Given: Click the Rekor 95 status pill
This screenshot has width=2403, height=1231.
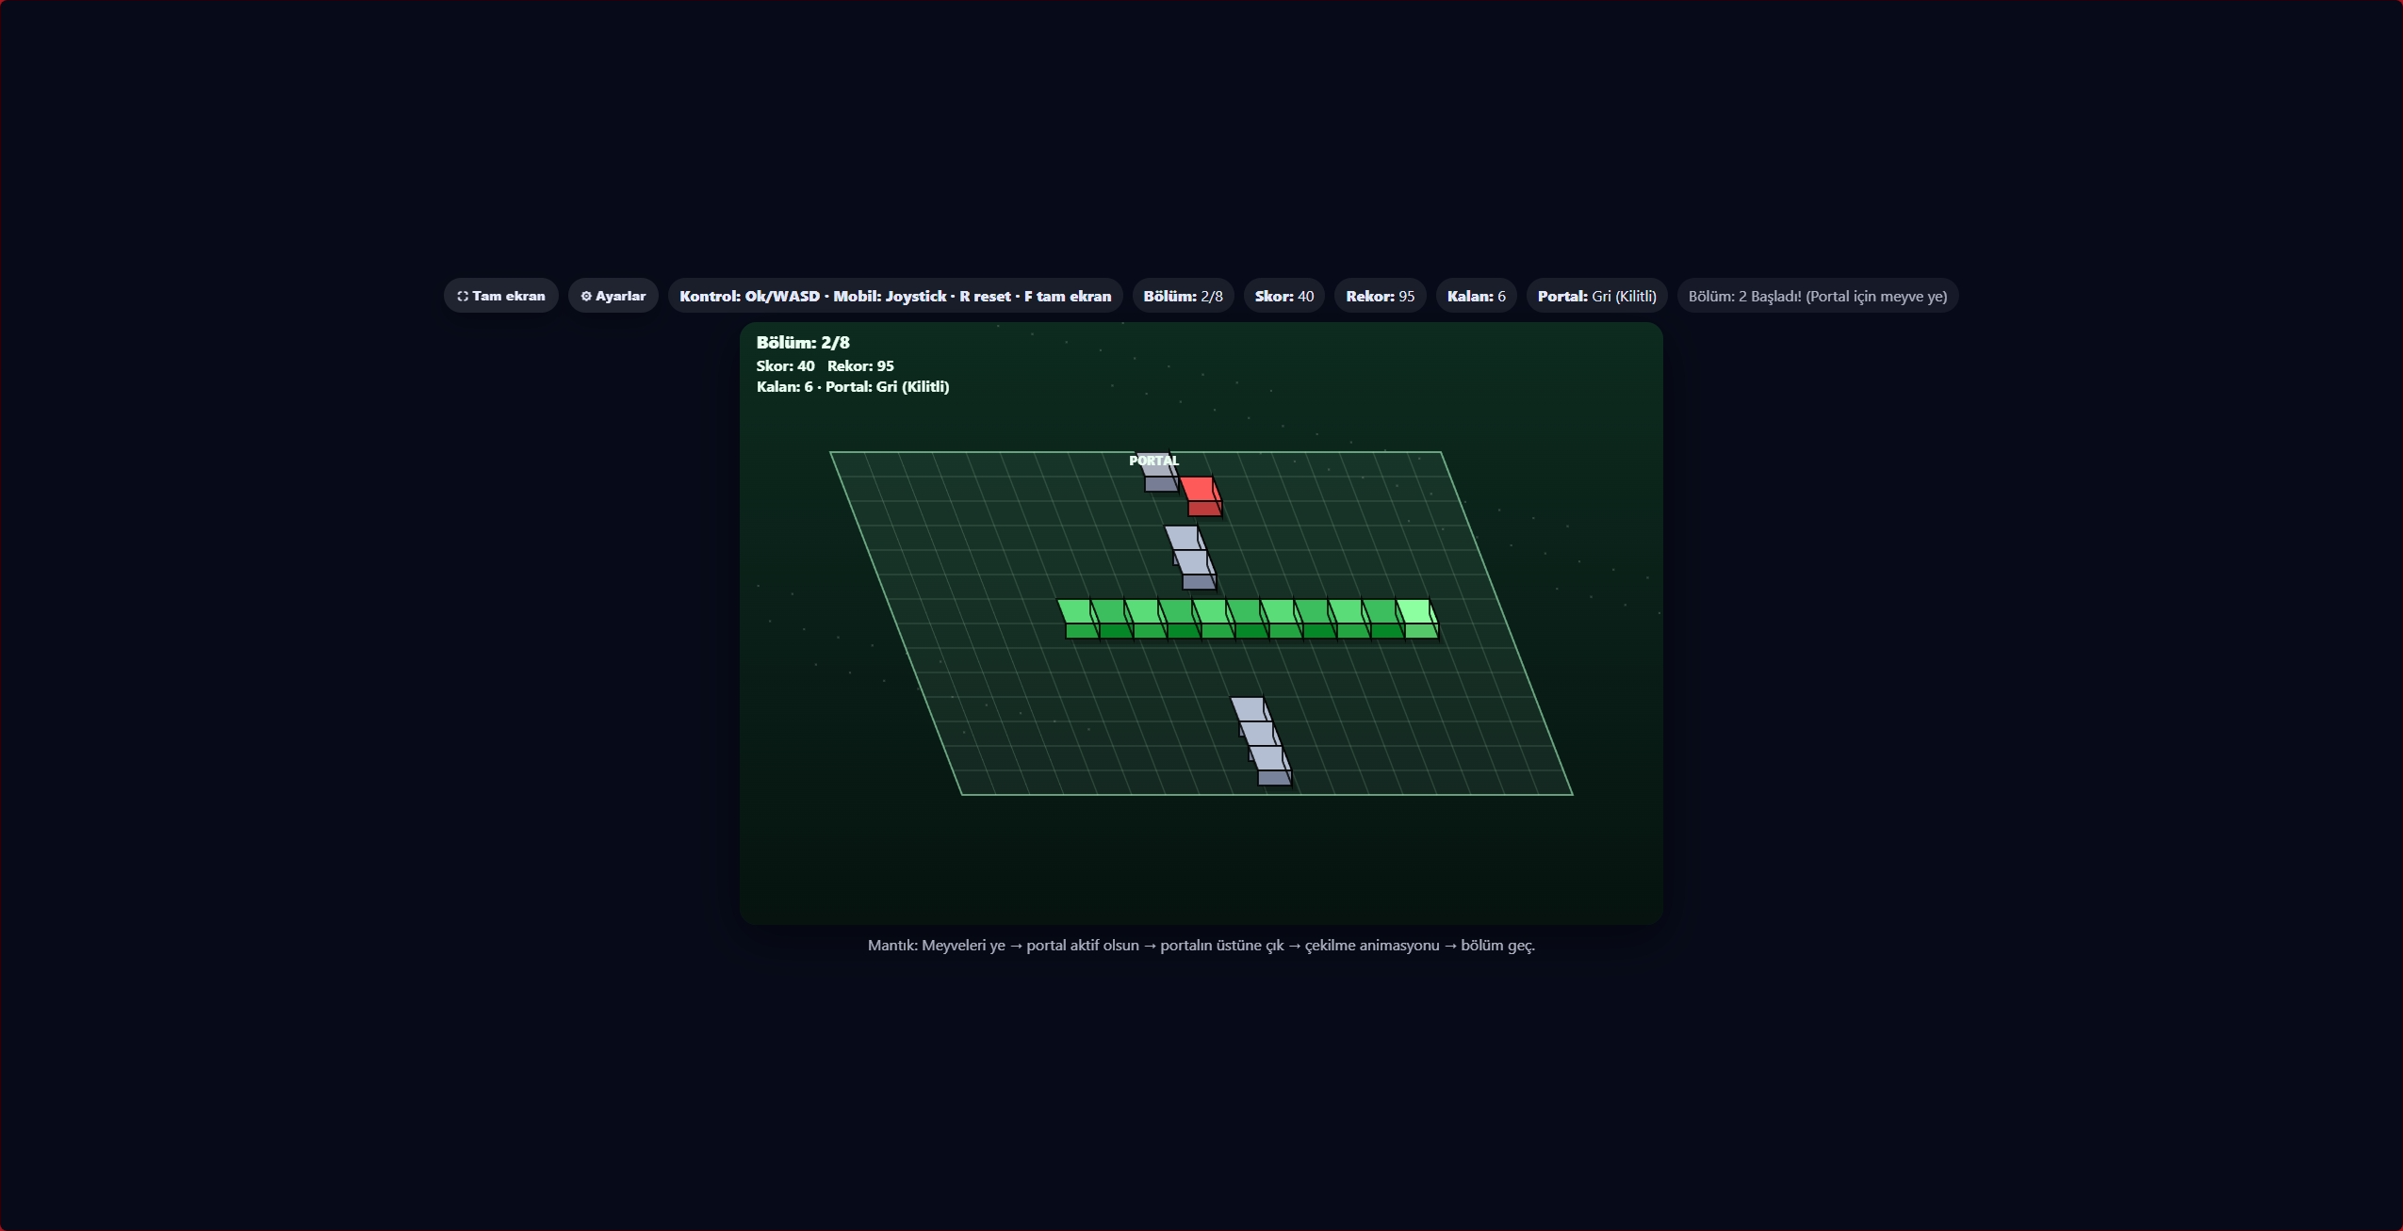Looking at the screenshot, I should coord(1380,296).
